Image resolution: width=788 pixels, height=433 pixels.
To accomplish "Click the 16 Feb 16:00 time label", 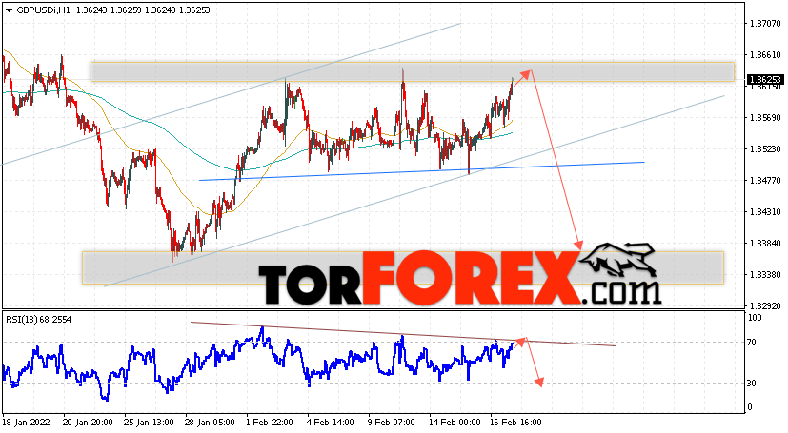I will (516, 422).
